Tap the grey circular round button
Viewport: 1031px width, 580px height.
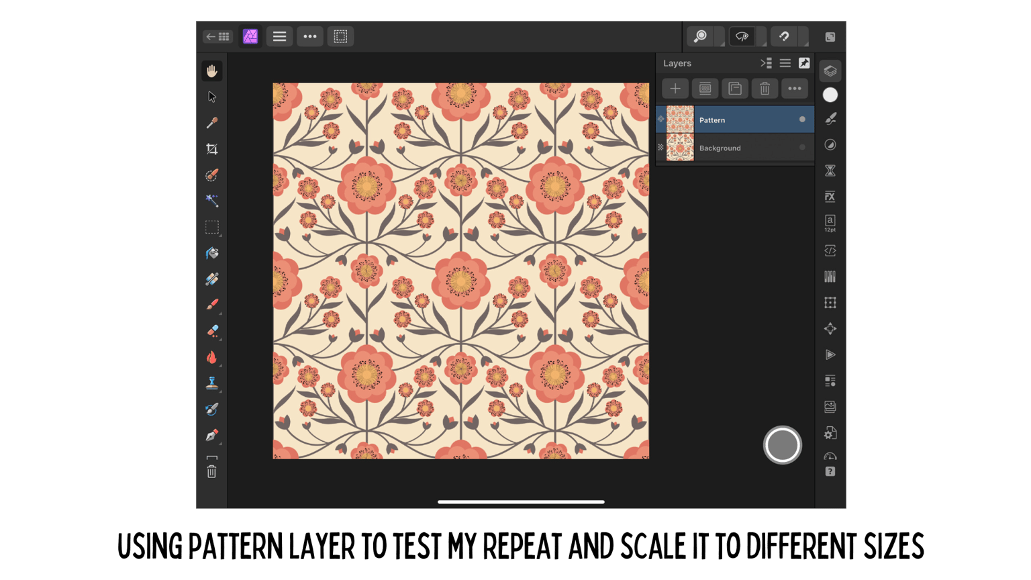tap(783, 445)
